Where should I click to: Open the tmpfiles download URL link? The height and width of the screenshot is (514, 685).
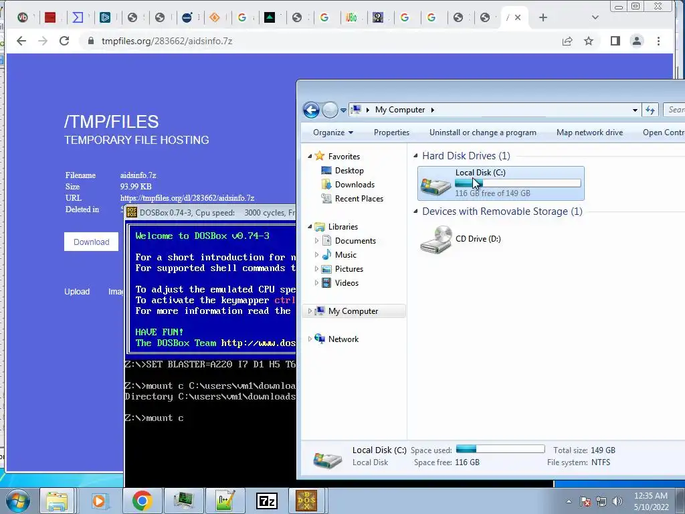[x=187, y=198]
